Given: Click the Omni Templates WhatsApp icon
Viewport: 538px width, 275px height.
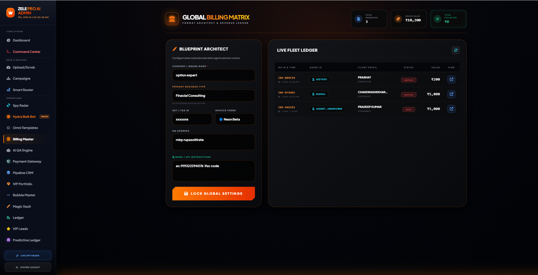Looking at the screenshot, I should tap(8, 128).
